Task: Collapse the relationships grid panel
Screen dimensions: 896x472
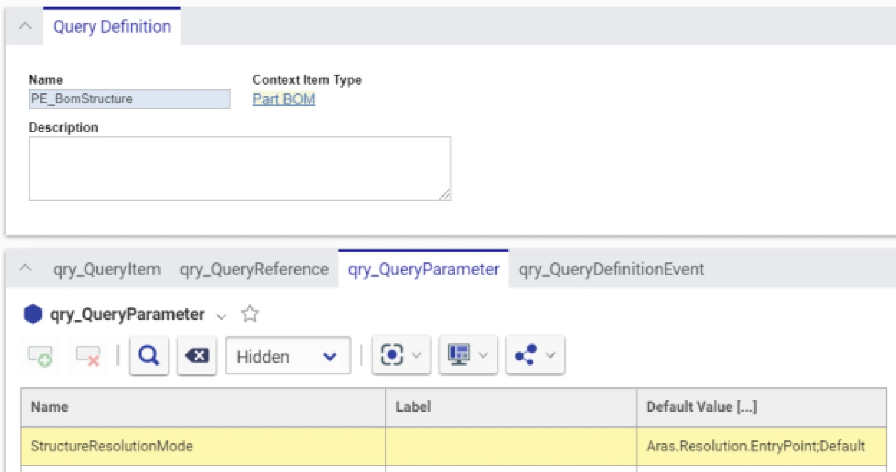Action: pos(25,269)
